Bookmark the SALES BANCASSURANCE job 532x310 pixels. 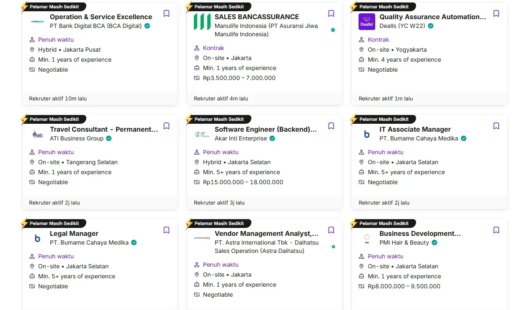point(331,13)
